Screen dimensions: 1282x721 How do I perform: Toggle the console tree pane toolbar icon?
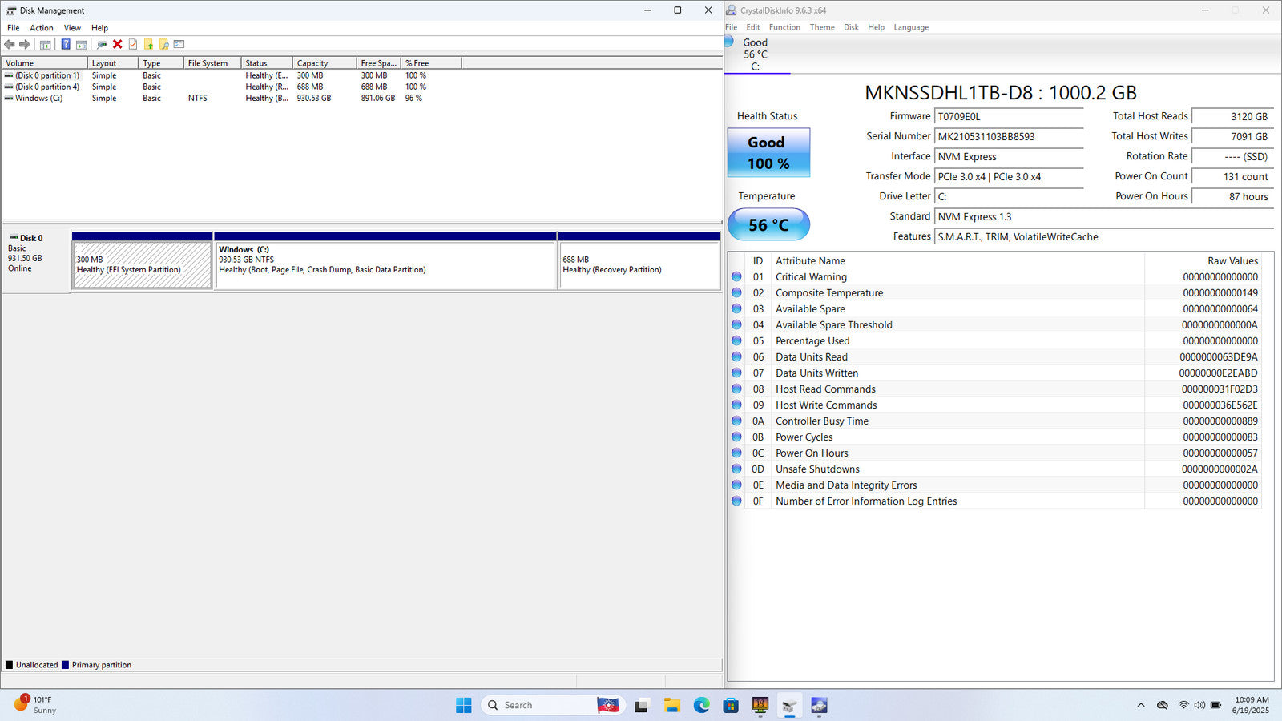(x=45, y=44)
